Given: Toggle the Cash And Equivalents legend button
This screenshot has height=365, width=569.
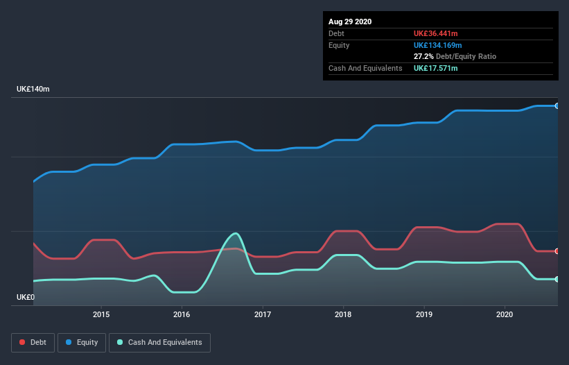Looking at the screenshot, I should coord(159,343).
